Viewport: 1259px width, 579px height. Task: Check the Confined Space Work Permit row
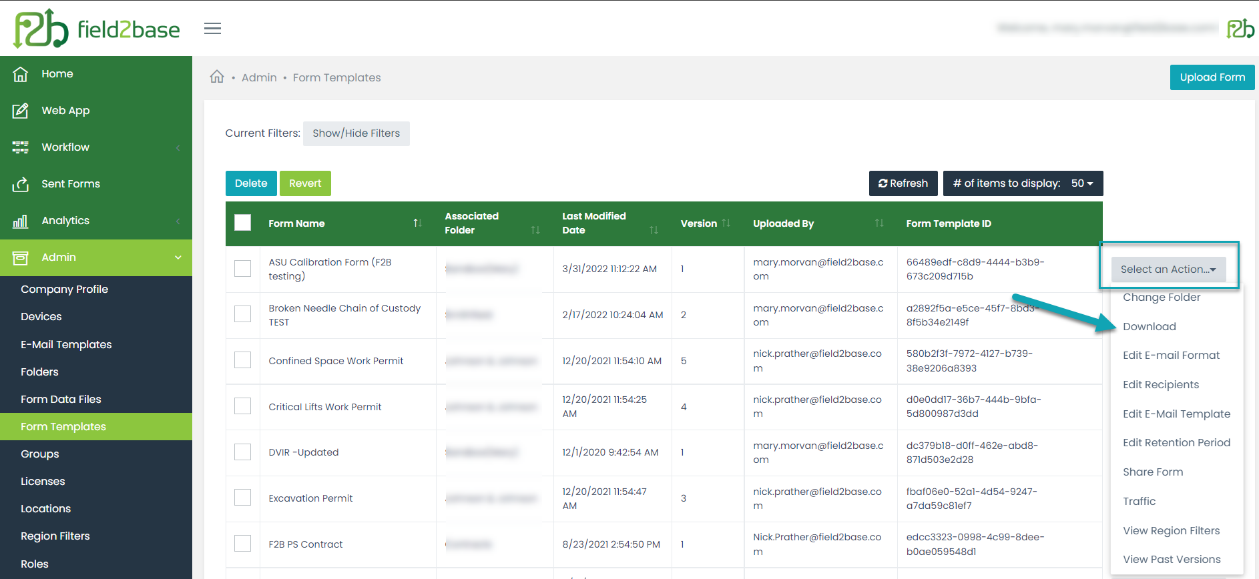pyautogui.click(x=243, y=360)
